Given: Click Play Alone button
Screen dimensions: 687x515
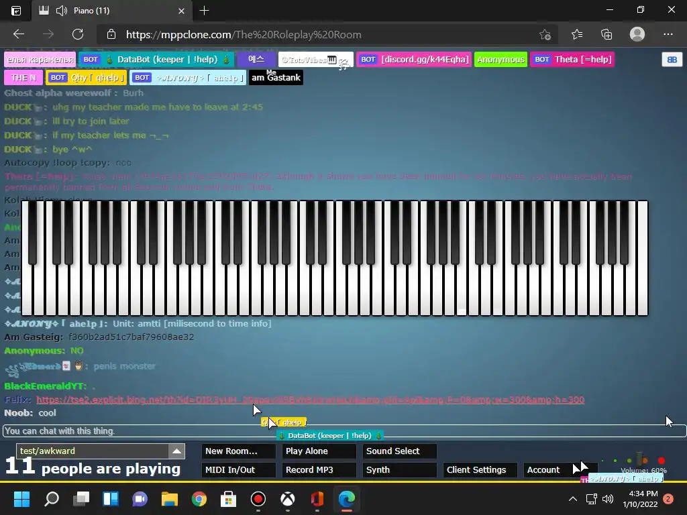Looking at the screenshot, I should pyautogui.click(x=319, y=451).
